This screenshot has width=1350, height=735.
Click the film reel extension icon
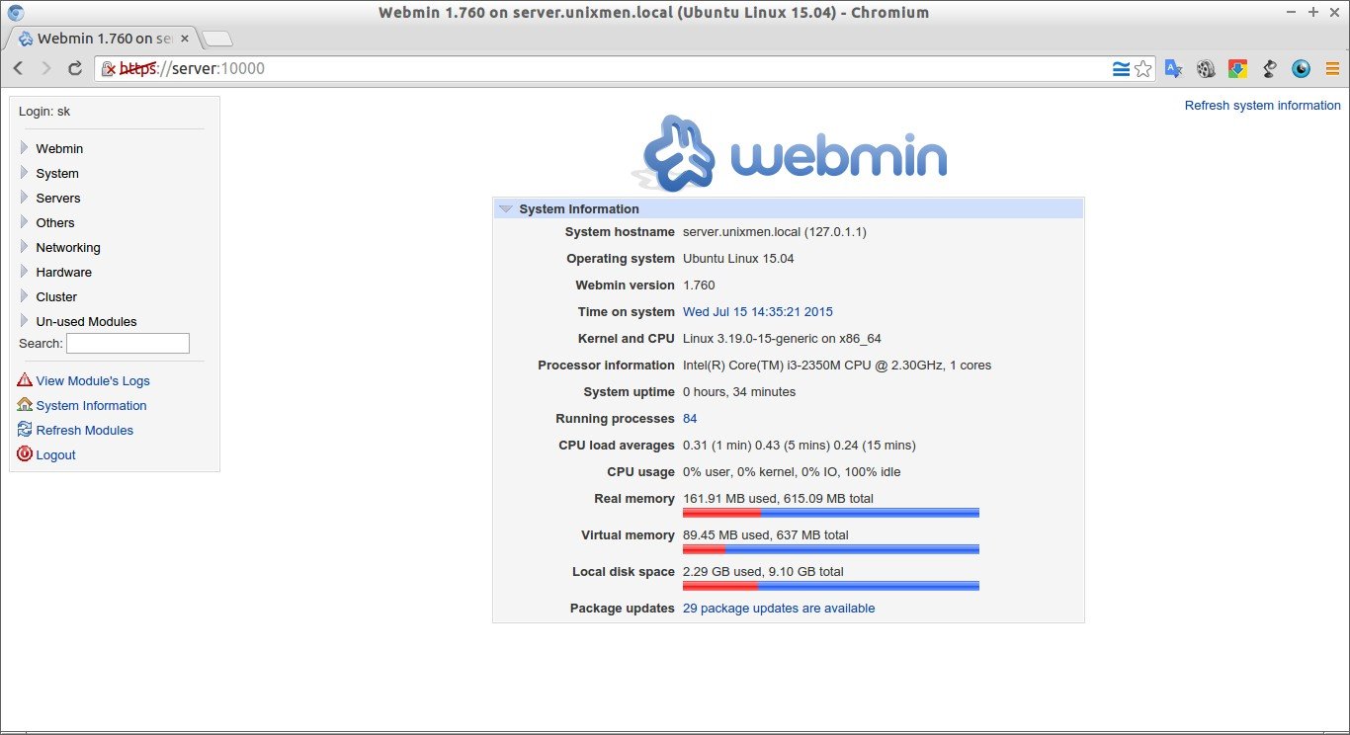click(x=1206, y=69)
